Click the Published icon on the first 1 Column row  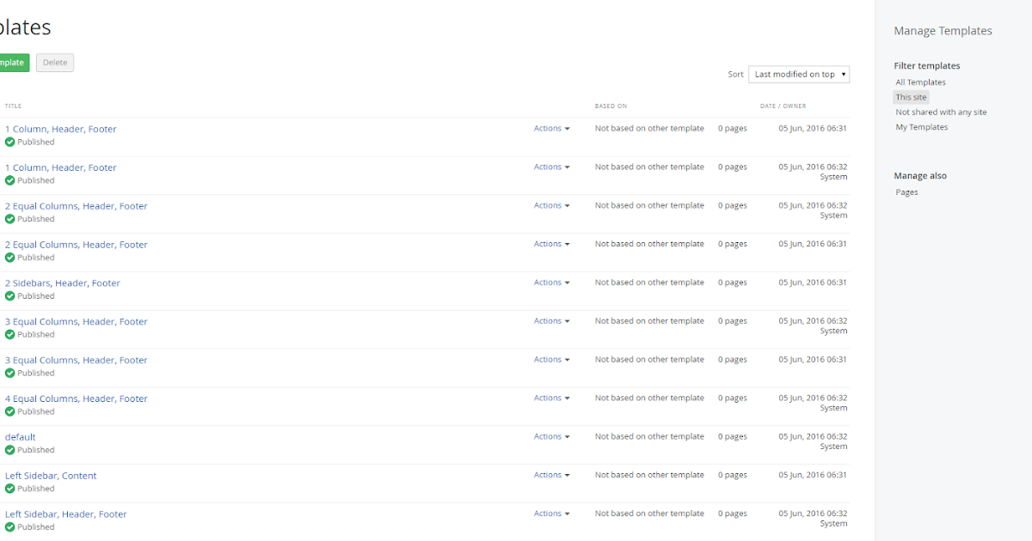[x=8, y=142]
